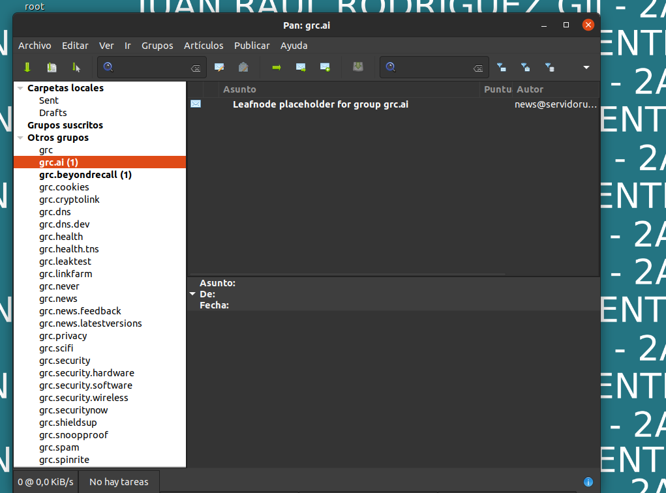Click get headers in subscribed groups icon
The image size is (666, 493).
[x=52, y=67]
